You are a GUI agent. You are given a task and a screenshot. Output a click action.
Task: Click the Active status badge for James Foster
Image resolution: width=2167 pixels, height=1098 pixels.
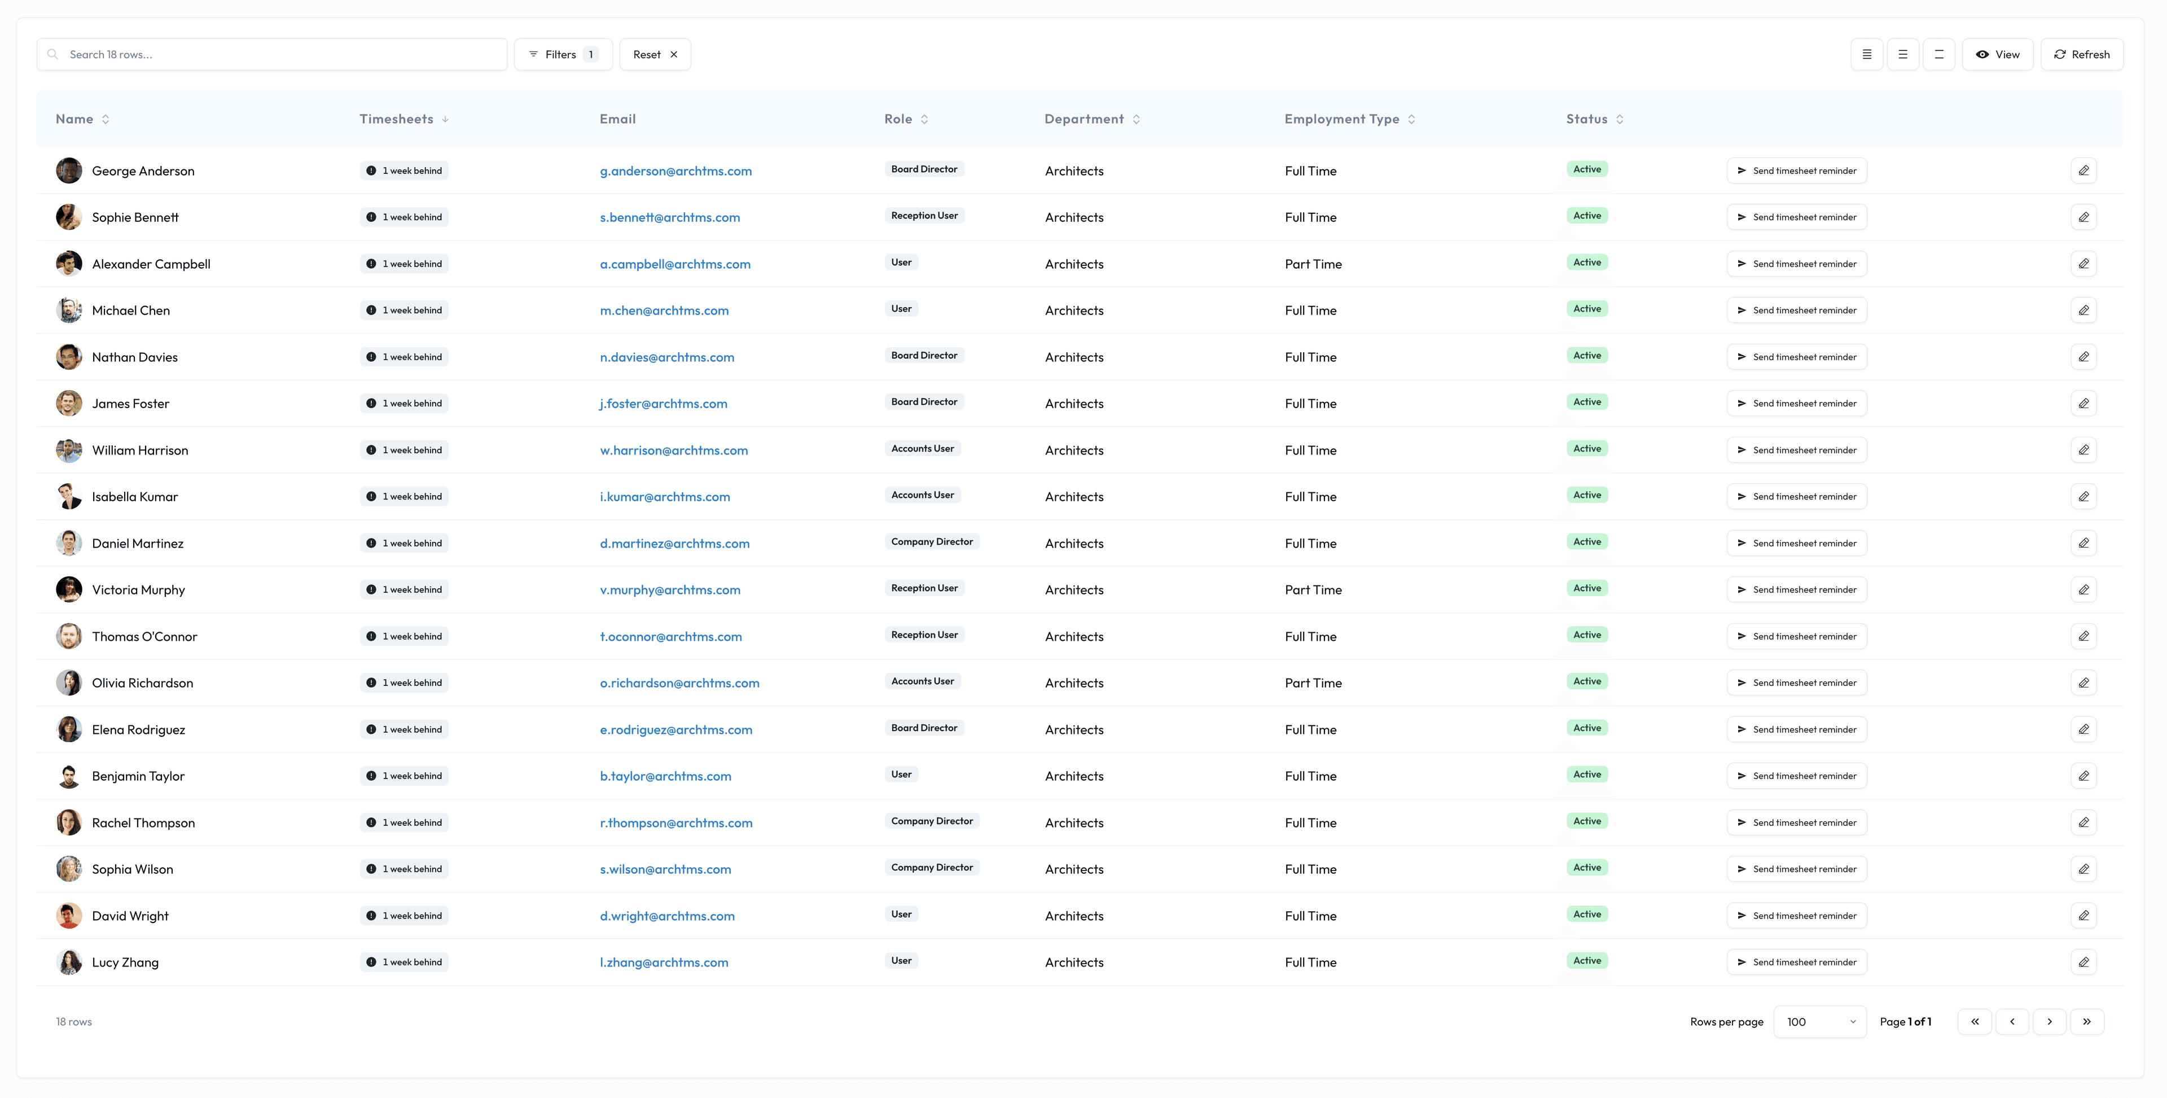coord(1586,402)
